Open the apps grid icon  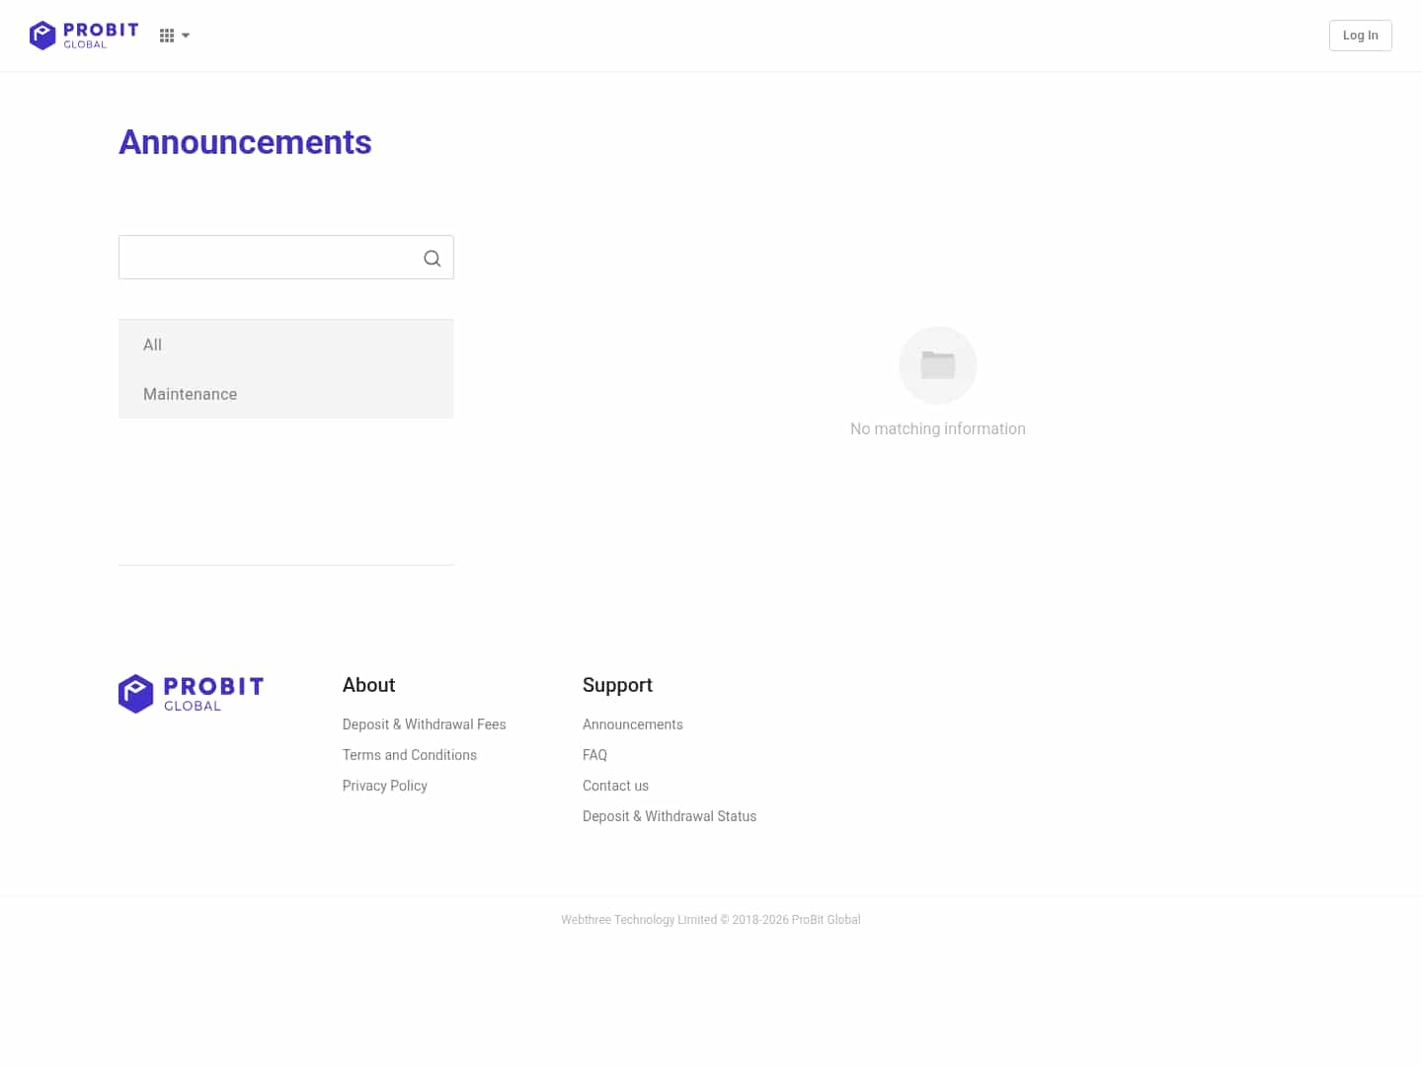click(166, 35)
